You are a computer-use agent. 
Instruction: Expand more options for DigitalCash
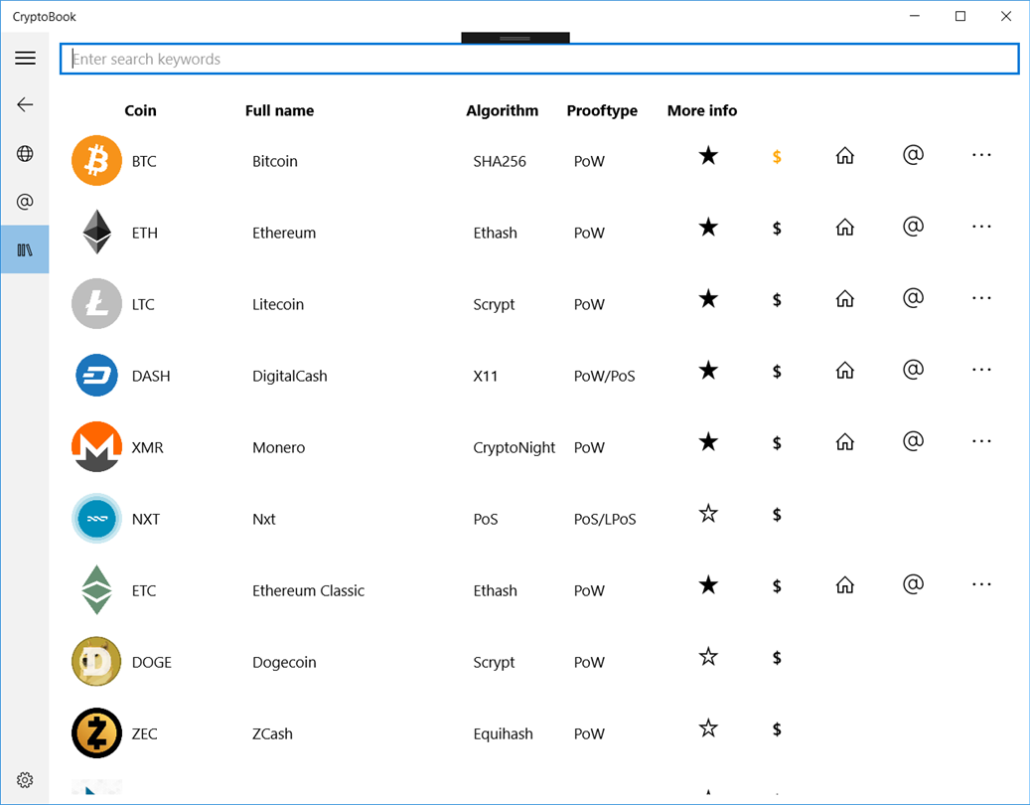point(981,370)
